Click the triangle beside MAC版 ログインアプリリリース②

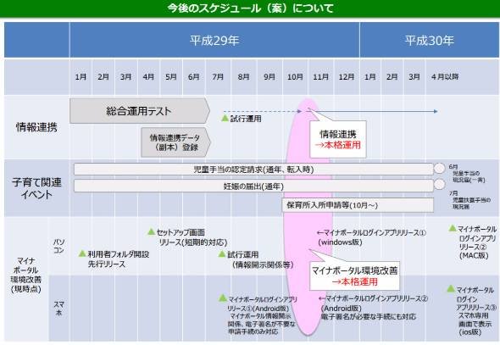pos(453,228)
